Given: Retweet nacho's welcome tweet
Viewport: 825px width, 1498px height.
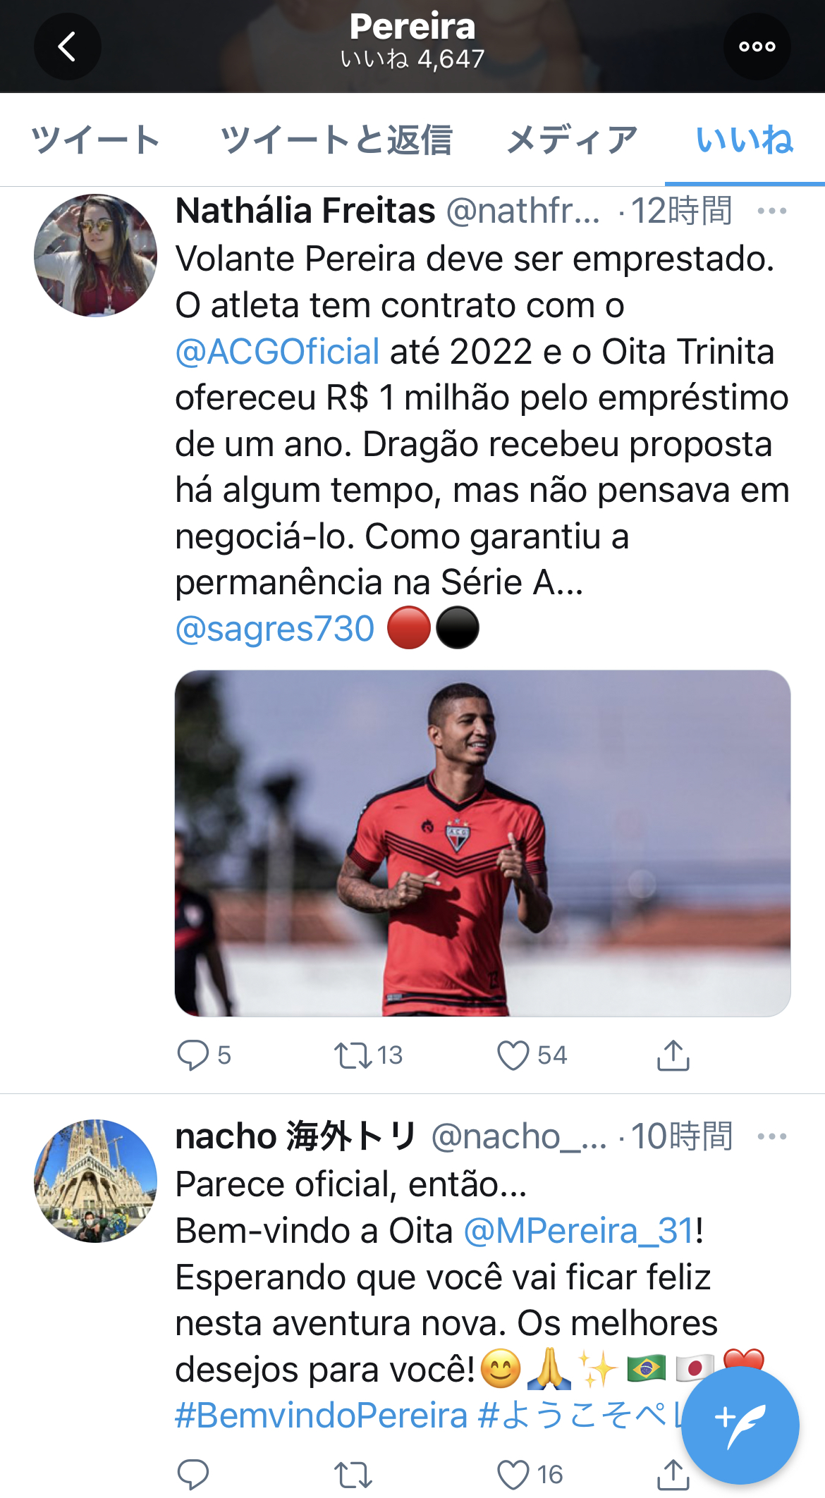Looking at the screenshot, I should 353,1474.
